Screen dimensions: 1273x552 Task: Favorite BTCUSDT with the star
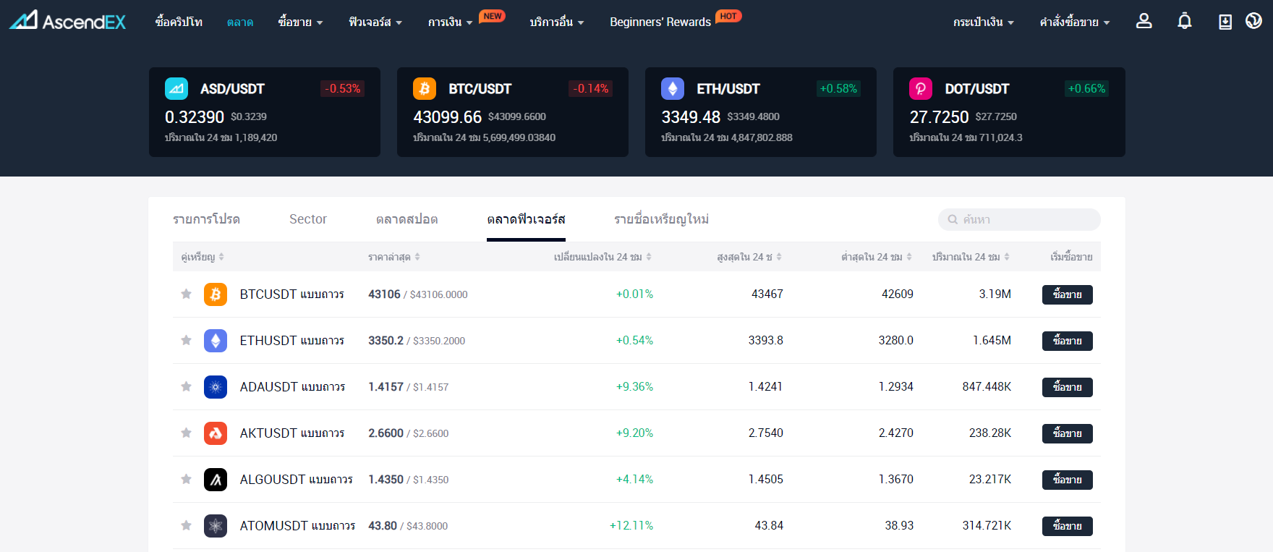pyautogui.click(x=186, y=294)
